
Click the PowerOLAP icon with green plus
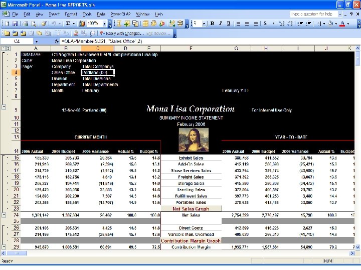pyautogui.click(x=127, y=23)
